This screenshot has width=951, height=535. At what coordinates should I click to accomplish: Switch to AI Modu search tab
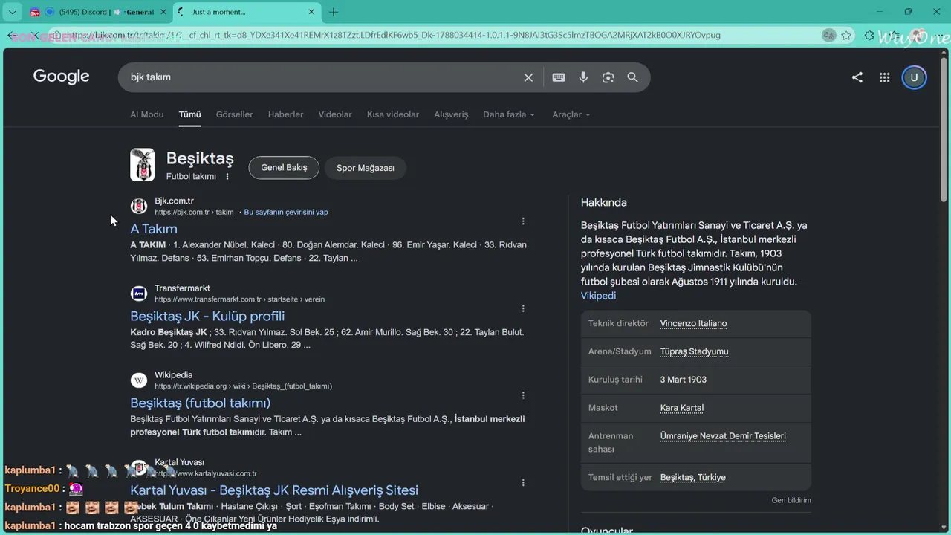click(147, 114)
